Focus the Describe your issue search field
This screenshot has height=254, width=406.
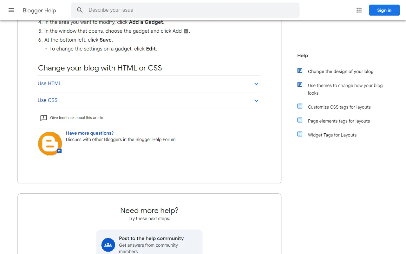pos(185,10)
